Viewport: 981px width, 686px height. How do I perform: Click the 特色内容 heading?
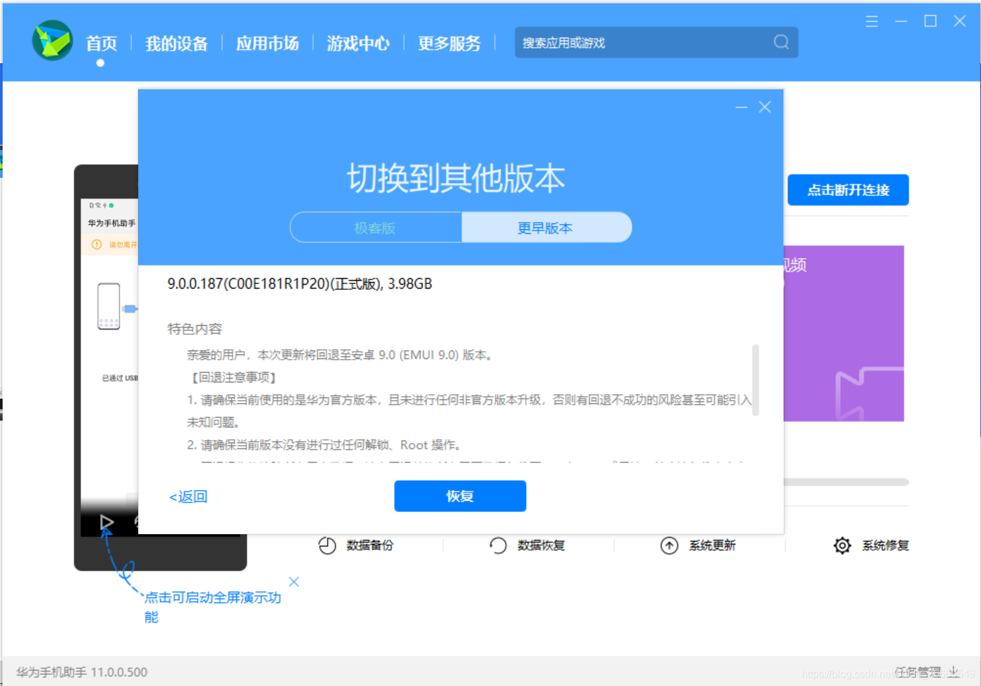pos(195,329)
